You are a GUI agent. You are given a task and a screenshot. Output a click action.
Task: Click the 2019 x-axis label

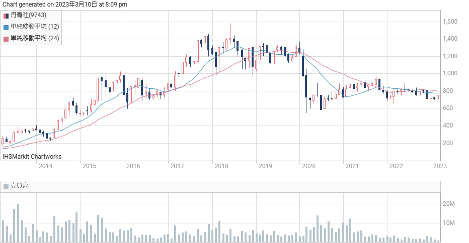pos(265,166)
